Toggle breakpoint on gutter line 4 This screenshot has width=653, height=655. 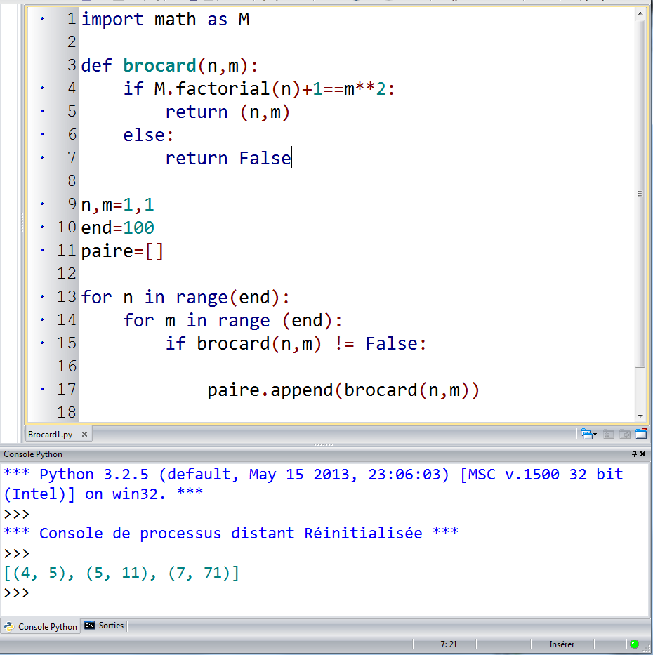pyautogui.click(x=42, y=88)
